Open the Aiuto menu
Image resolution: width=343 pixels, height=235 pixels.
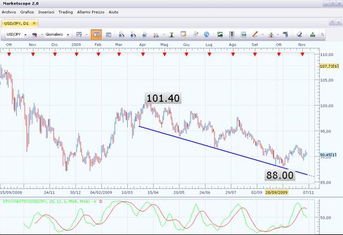pos(114,12)
